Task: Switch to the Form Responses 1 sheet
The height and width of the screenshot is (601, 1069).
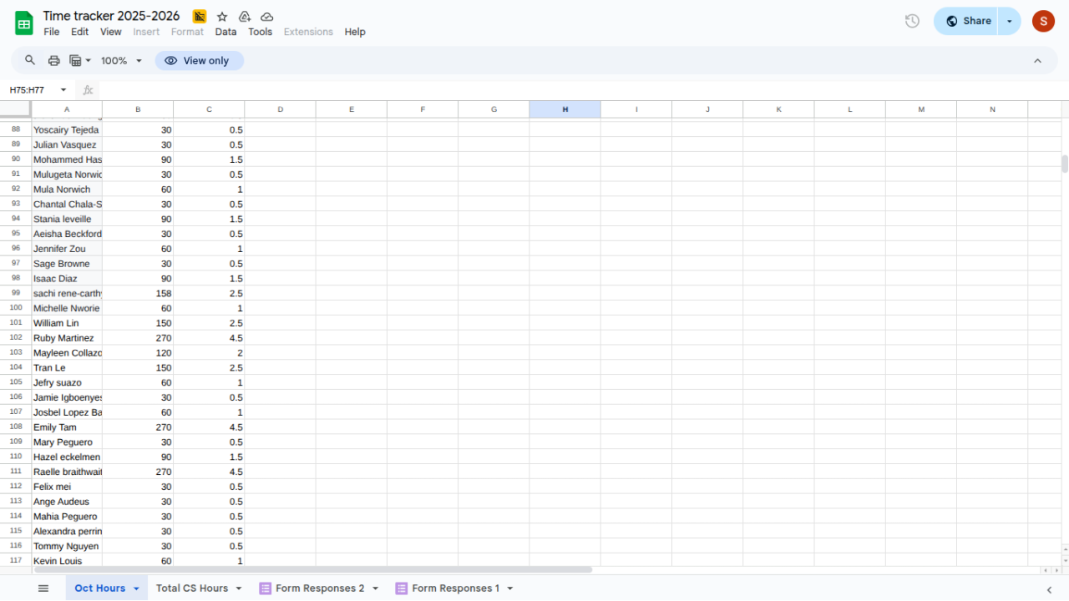Action: (x=456, y=588)
